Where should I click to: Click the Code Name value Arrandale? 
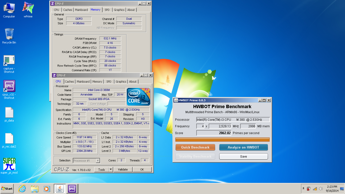pyautogui.click(x=86, y=94)
